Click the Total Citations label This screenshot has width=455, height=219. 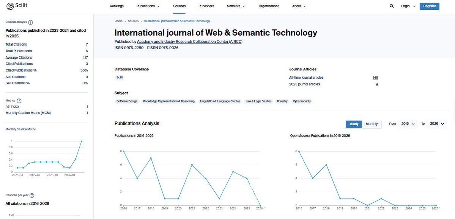(16, 45)
